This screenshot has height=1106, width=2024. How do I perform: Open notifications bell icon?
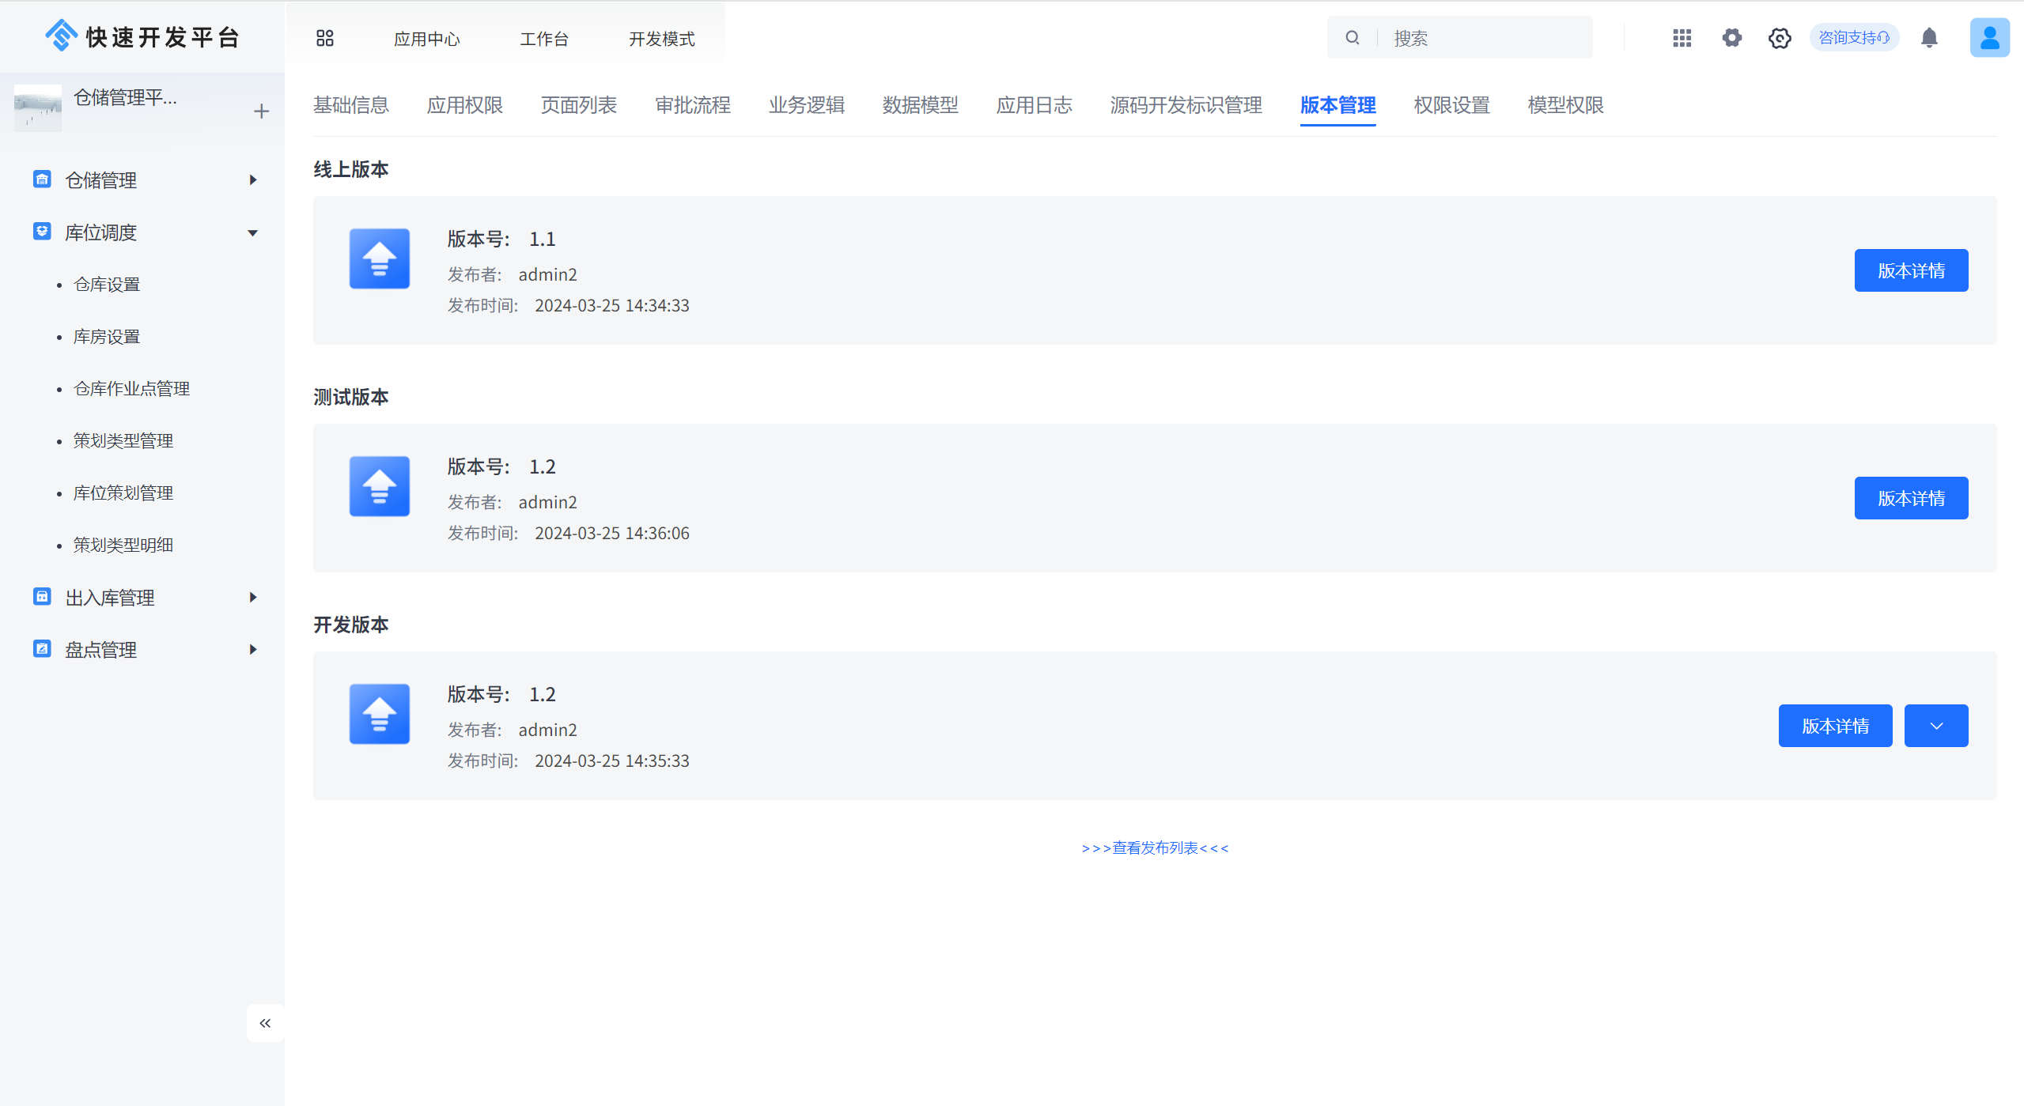point(1929,38)
